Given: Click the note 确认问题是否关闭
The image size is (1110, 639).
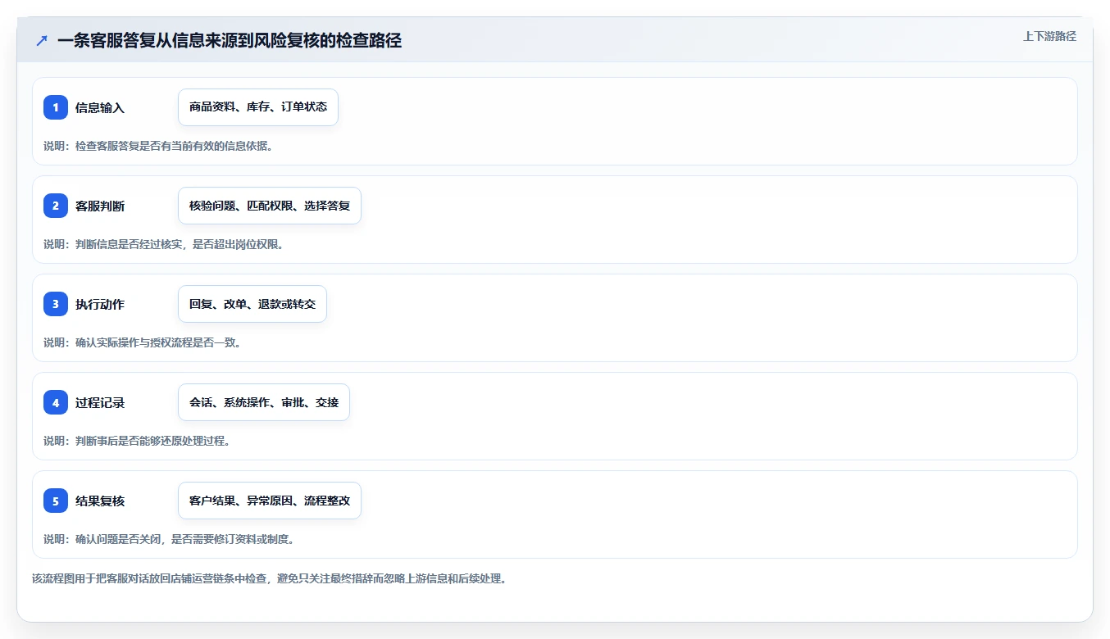Looking at the screenshot, I should pos(120,539).
